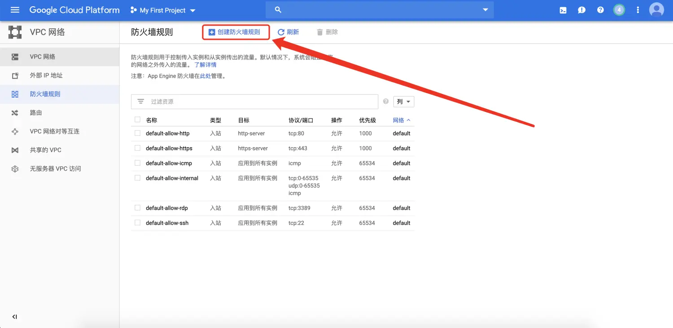Open the default-allow-https rule name
This screenshot has height=328, width=673.
tap(169, 148)
